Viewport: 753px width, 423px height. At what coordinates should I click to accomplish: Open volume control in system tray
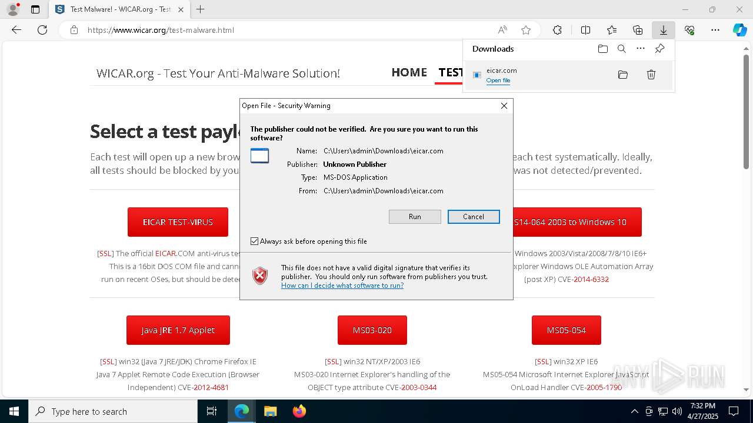[x=677, y=411]
